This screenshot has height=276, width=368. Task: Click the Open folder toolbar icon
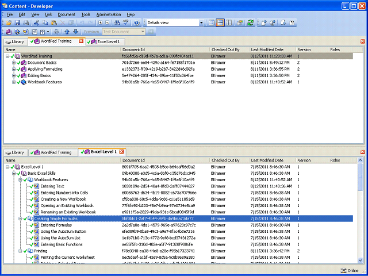pyautogui.click(x=9, y=23)
